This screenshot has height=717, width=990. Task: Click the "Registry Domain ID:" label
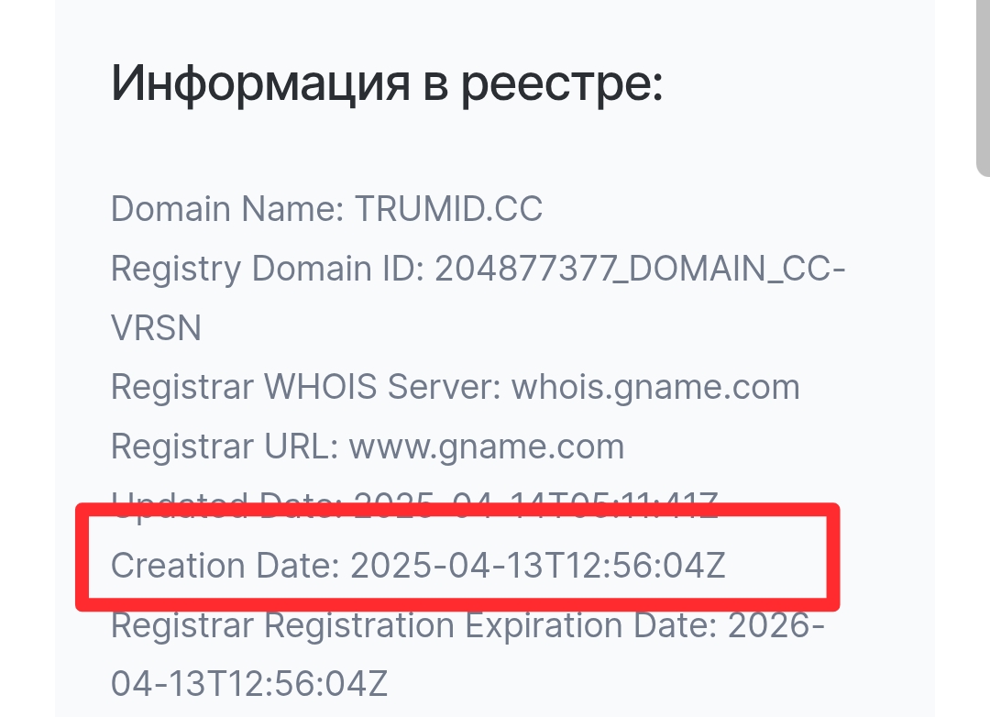coord(268,269)
